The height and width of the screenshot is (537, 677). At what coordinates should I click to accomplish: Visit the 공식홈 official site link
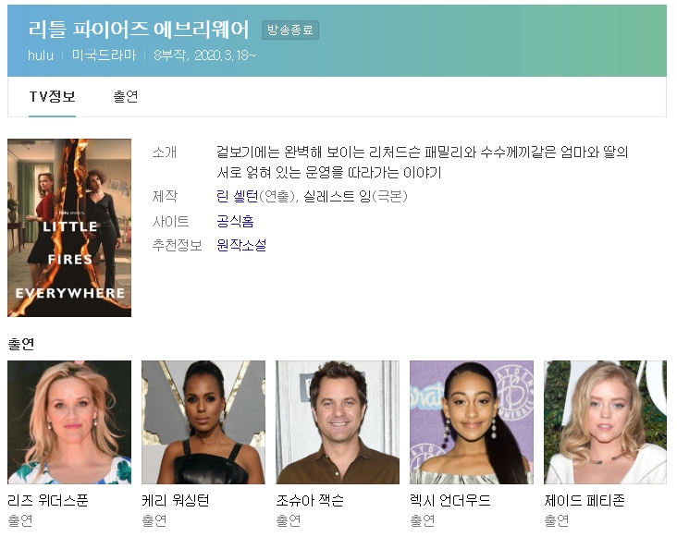(x=235, y=221)
